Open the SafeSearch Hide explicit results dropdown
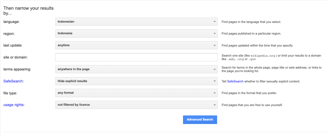Image resolution: width=328 pixels, height=136 pixels. tap(136, 81)
